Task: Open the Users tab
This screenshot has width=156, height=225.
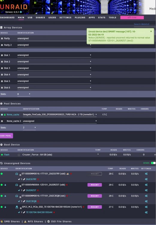Action: [x=52, y=17]
